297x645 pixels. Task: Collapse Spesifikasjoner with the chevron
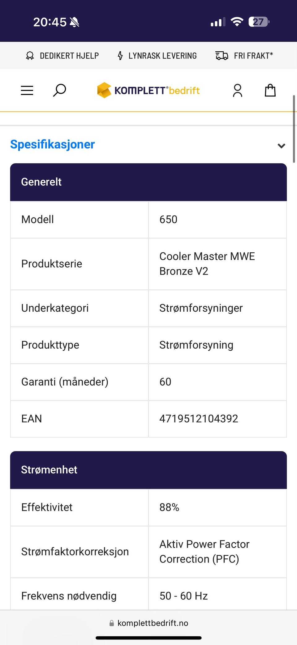281,146
